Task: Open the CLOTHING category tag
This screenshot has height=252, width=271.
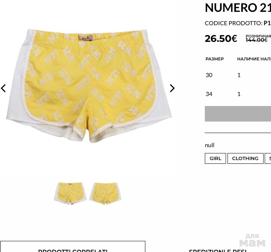Action: [245, 158]
